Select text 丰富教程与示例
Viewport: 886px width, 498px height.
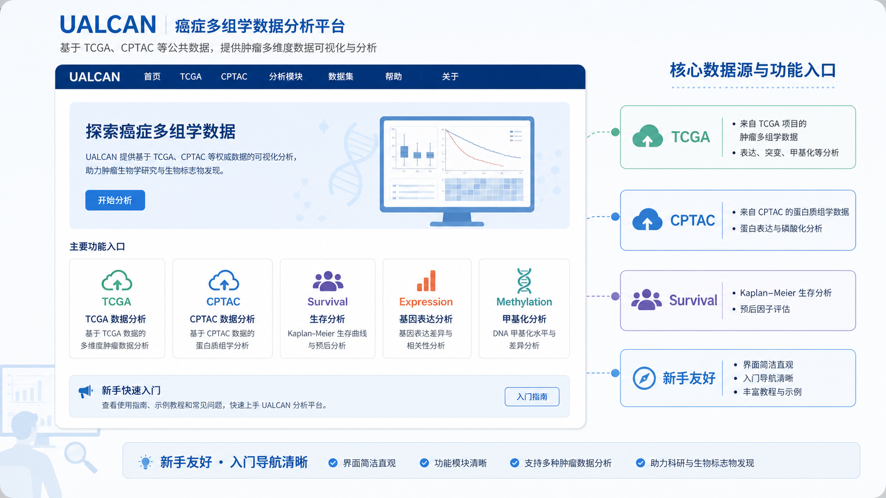point(772,392)
